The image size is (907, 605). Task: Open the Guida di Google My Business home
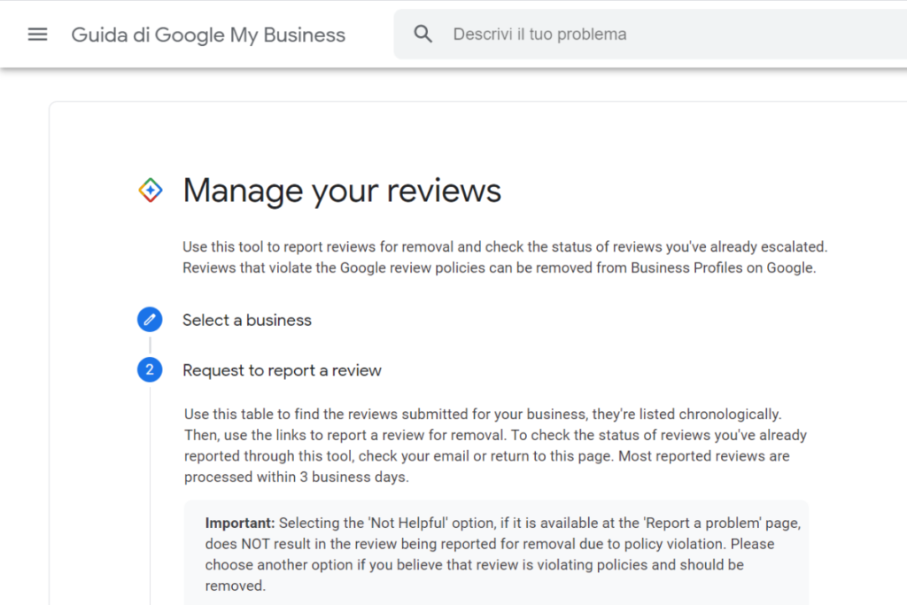click(208, 35)
